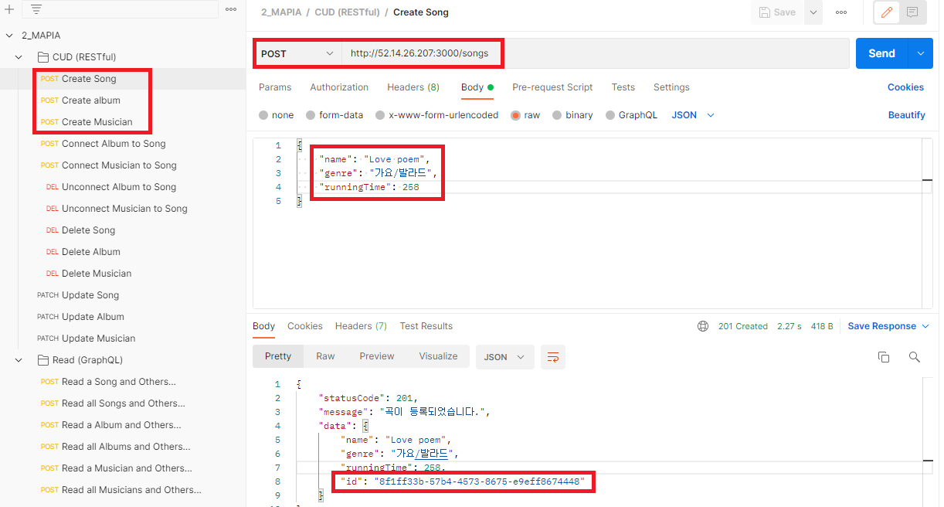
Task: Select Preview response view
Action: pyautogui.click(x=377, y=356)
